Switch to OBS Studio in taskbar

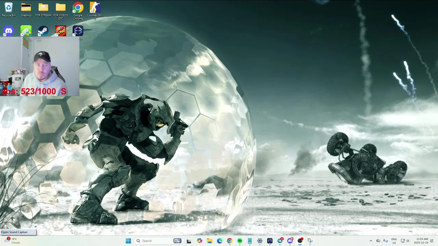(300, 241)
